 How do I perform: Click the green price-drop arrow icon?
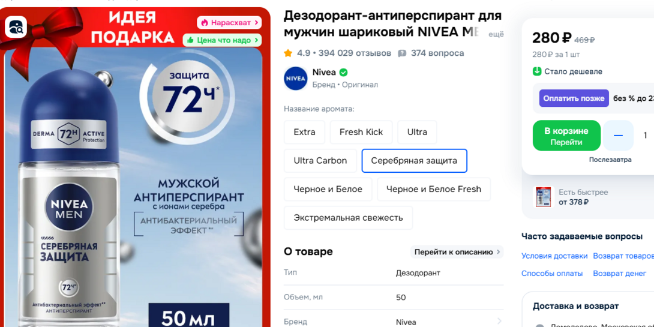537,71
